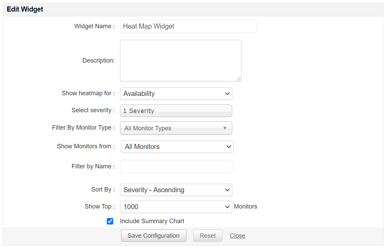Click the Save Configuration button

point(153,235)
